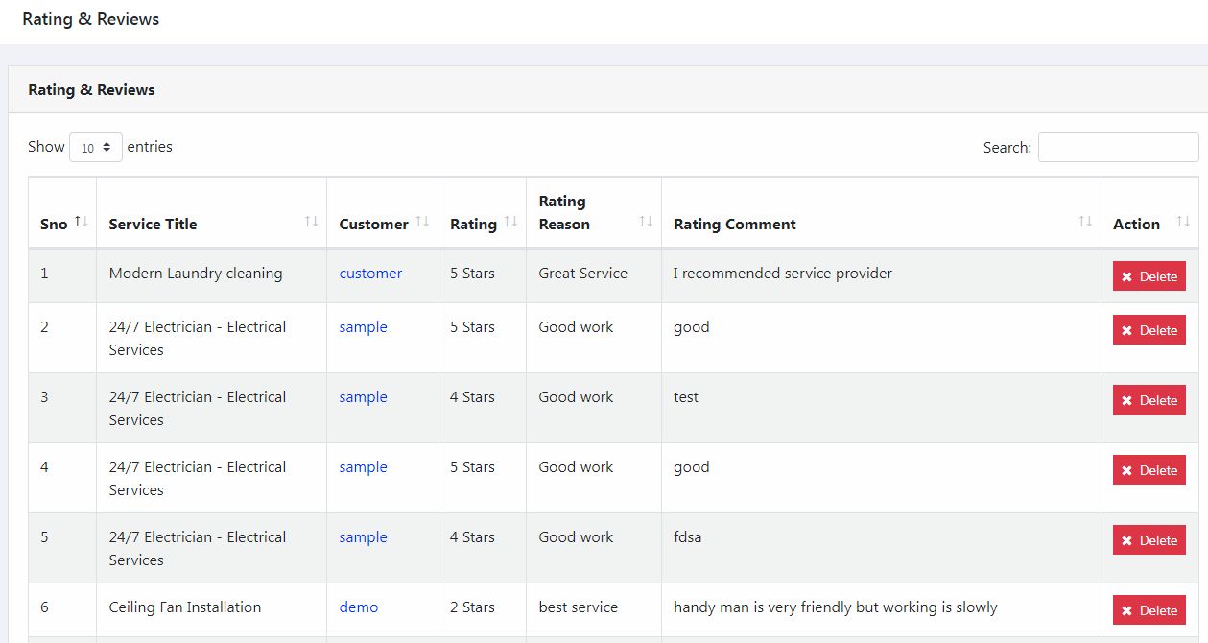Click into the Search input field
The width and height of the screenshot is (1208, 643).
1118,148
